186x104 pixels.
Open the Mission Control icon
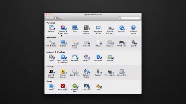(86, 28)
